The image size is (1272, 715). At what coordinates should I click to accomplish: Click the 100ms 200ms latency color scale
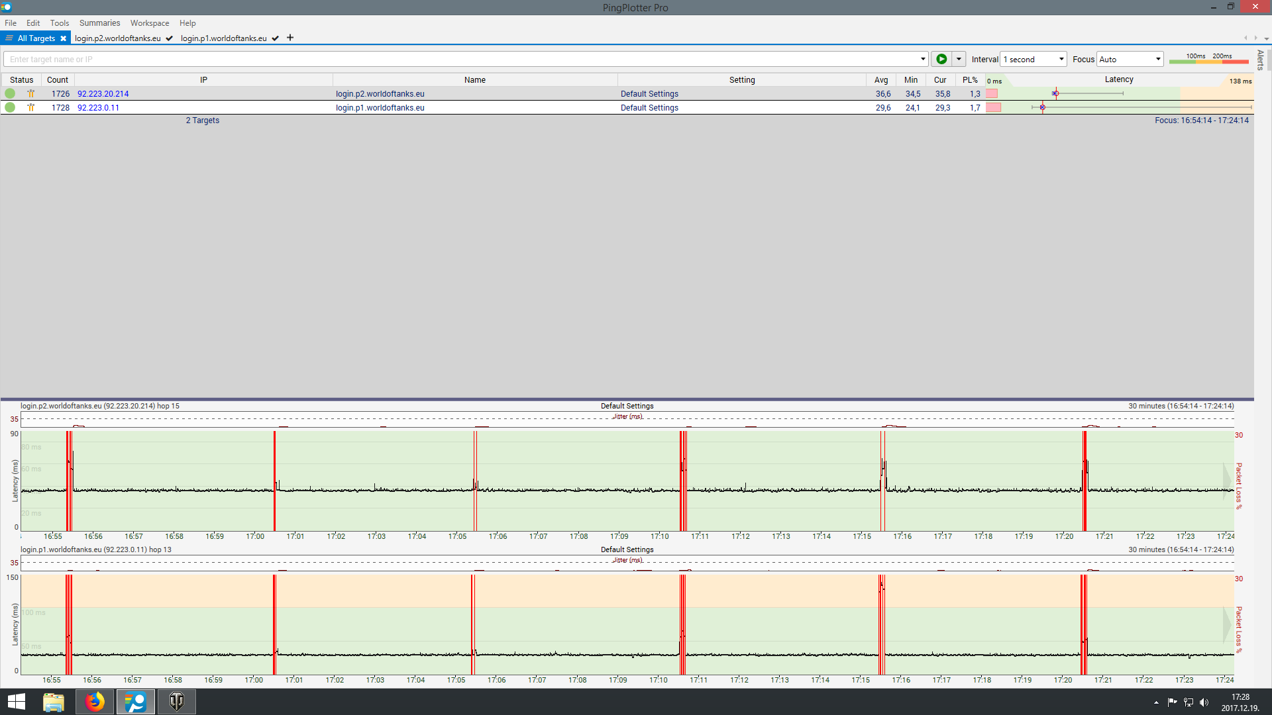click(1208, 59)
